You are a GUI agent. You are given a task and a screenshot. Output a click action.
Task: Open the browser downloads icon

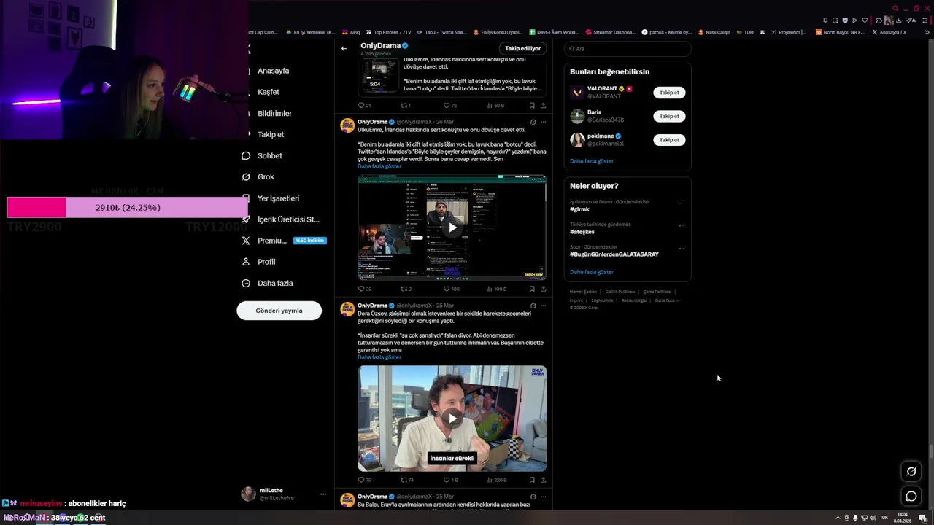coord(899,20)
